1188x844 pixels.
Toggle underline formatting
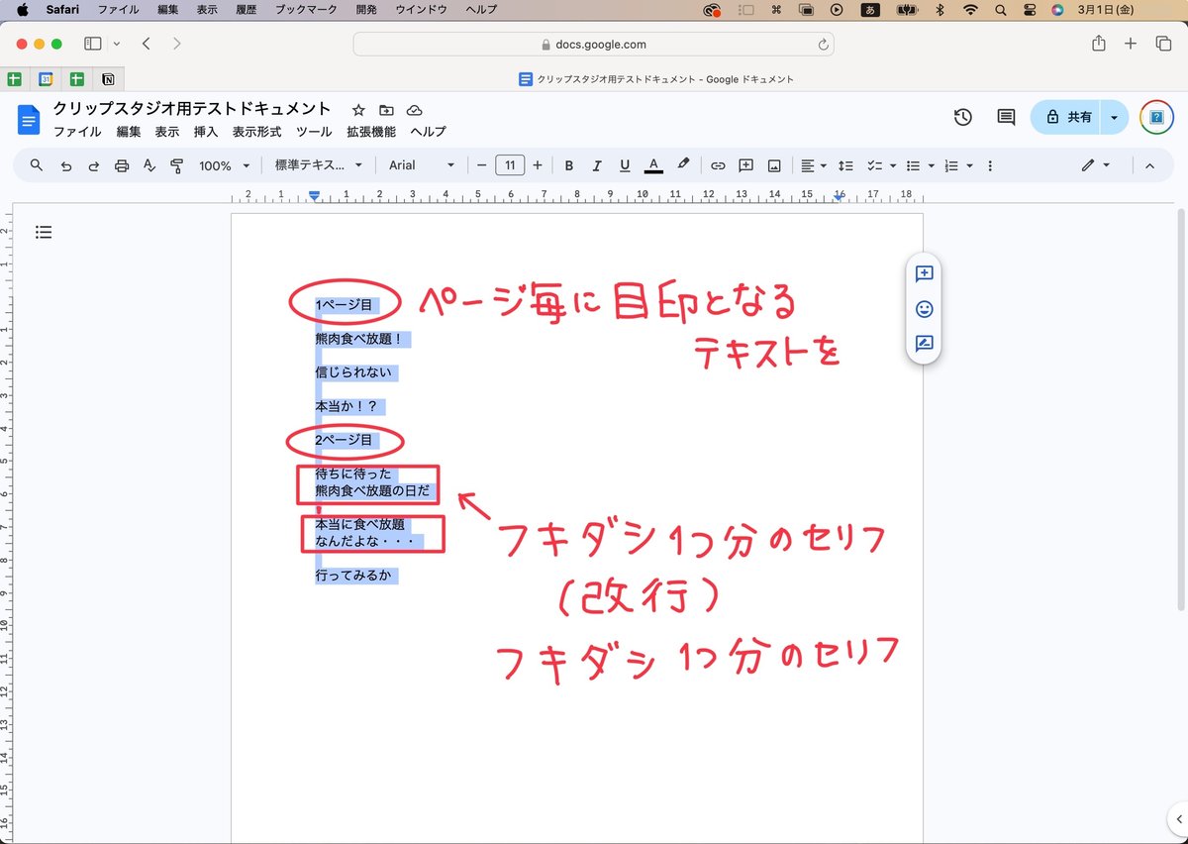tap(625, 164)
